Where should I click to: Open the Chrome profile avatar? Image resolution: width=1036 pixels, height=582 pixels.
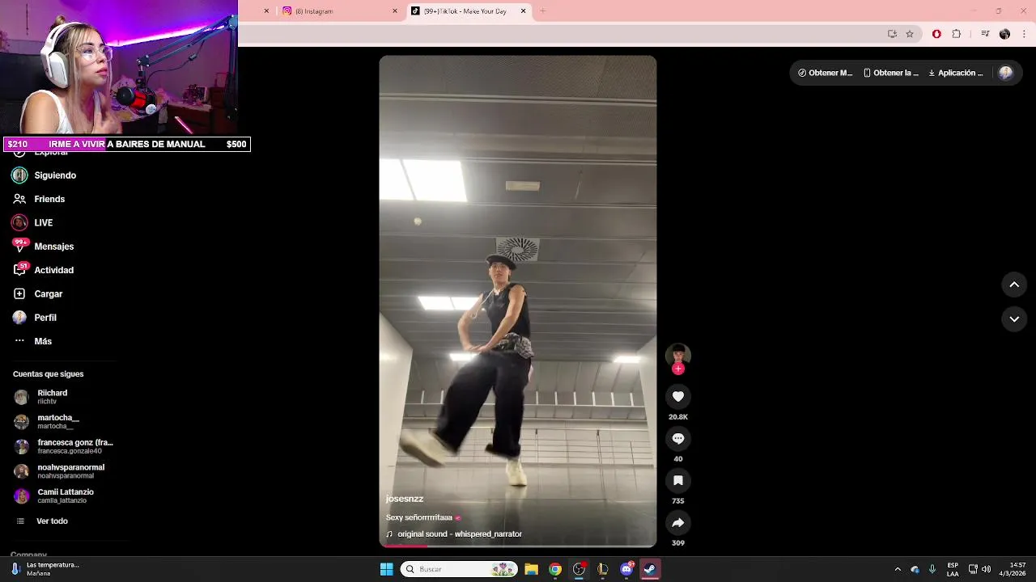[x=1004, y=34]
